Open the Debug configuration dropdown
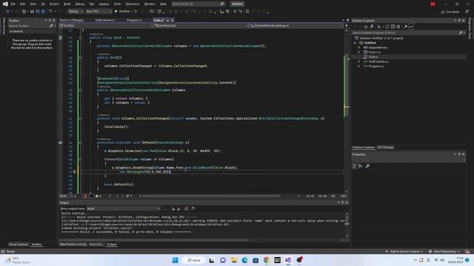474x266 pixels. 76,12
